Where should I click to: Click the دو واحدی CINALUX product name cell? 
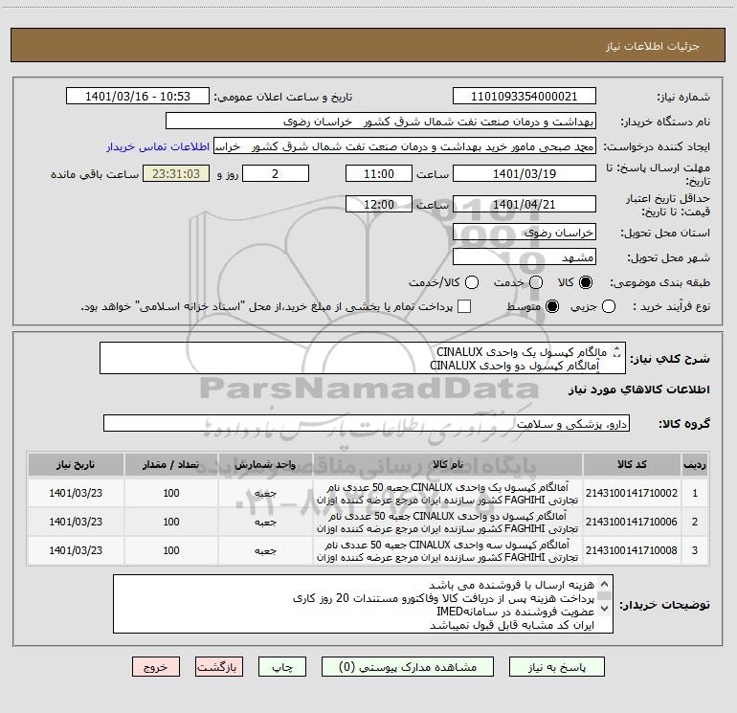click(x=448, y=522)
